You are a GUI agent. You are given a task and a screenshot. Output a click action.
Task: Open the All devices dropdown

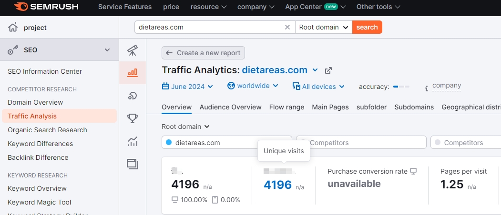[318, 87]
